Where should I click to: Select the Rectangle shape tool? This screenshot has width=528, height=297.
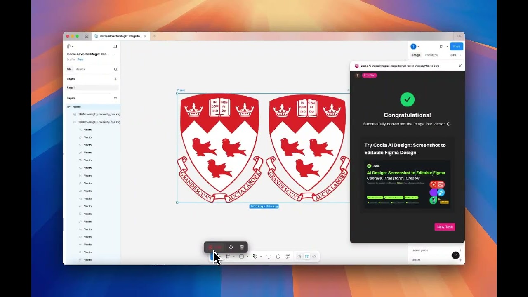point(241,257)
